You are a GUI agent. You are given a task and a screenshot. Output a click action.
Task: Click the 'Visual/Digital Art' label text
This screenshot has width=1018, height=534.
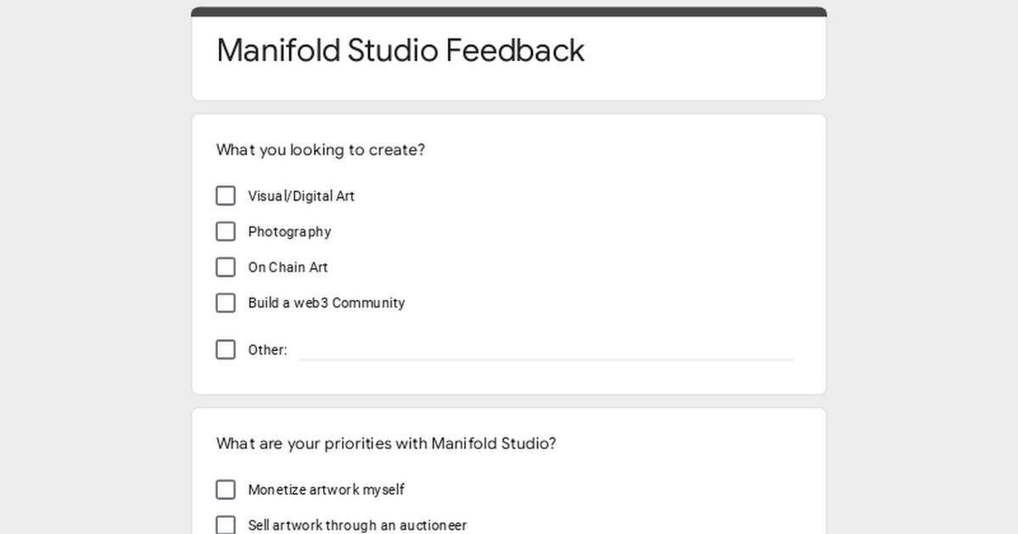(x=301, y=196)
